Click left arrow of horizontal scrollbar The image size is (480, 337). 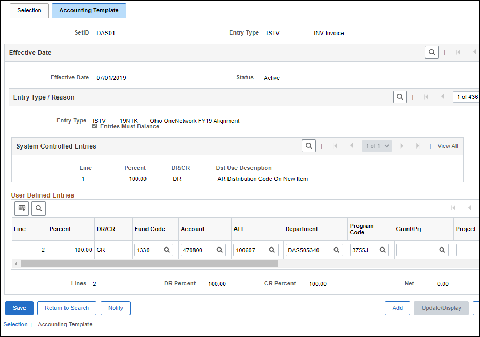click(x=16, y=264)
